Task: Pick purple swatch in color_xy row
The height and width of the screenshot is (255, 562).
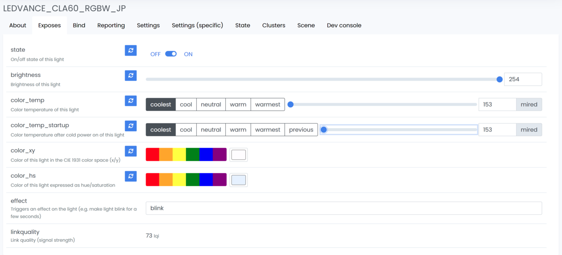Action: click(220, 154)
